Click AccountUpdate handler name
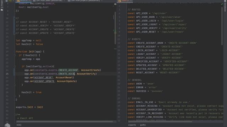227x127 pixels. click(66, 81)
